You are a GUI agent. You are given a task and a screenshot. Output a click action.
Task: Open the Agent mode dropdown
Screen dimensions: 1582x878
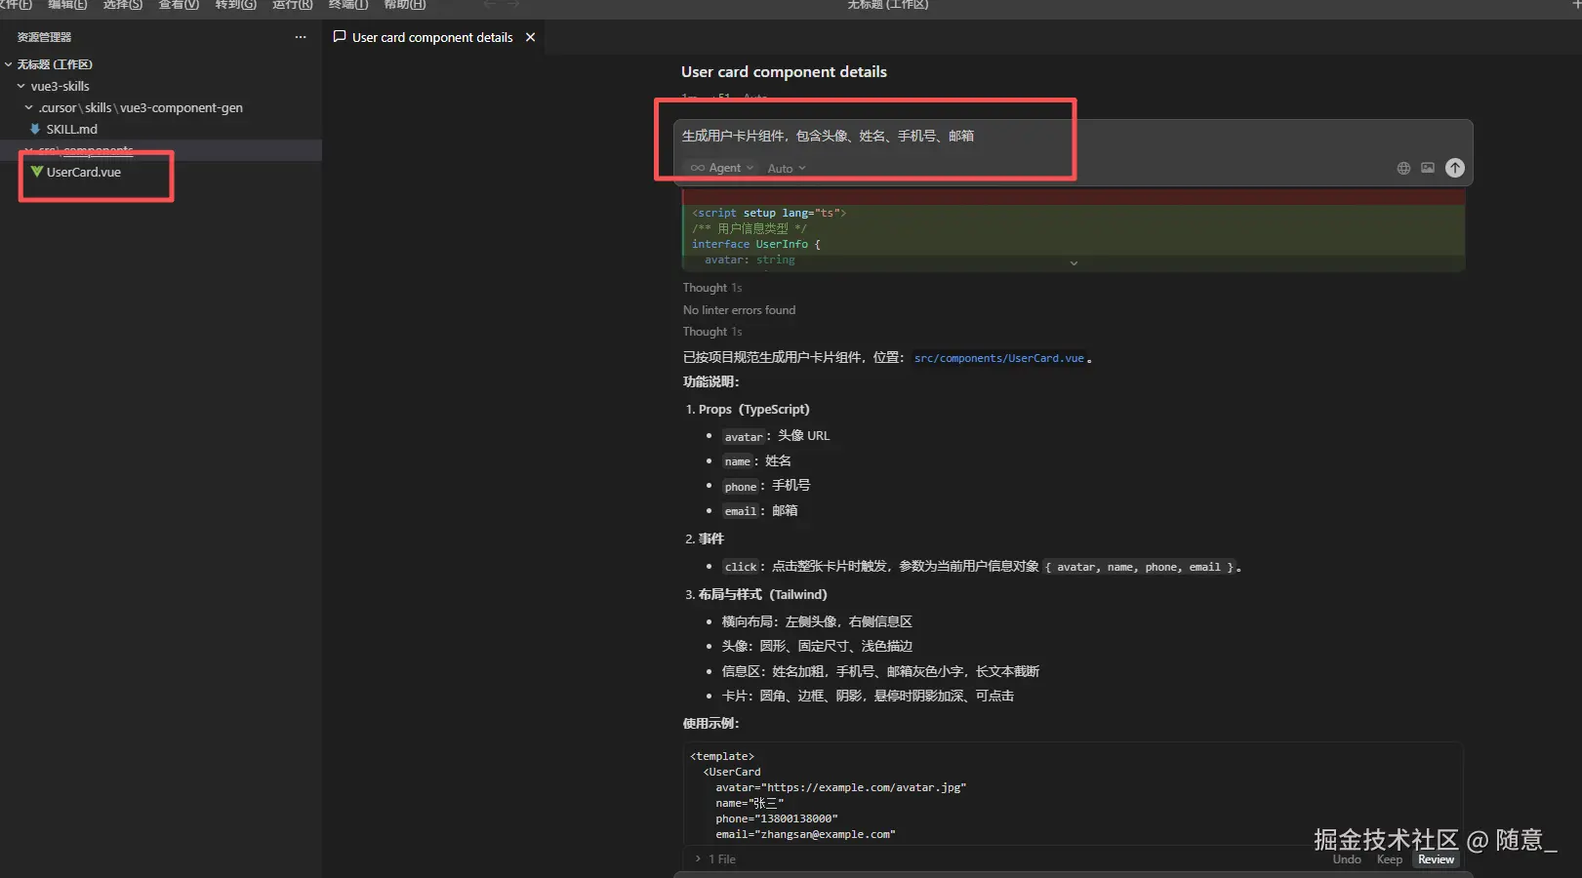click(x=722, y=168)
